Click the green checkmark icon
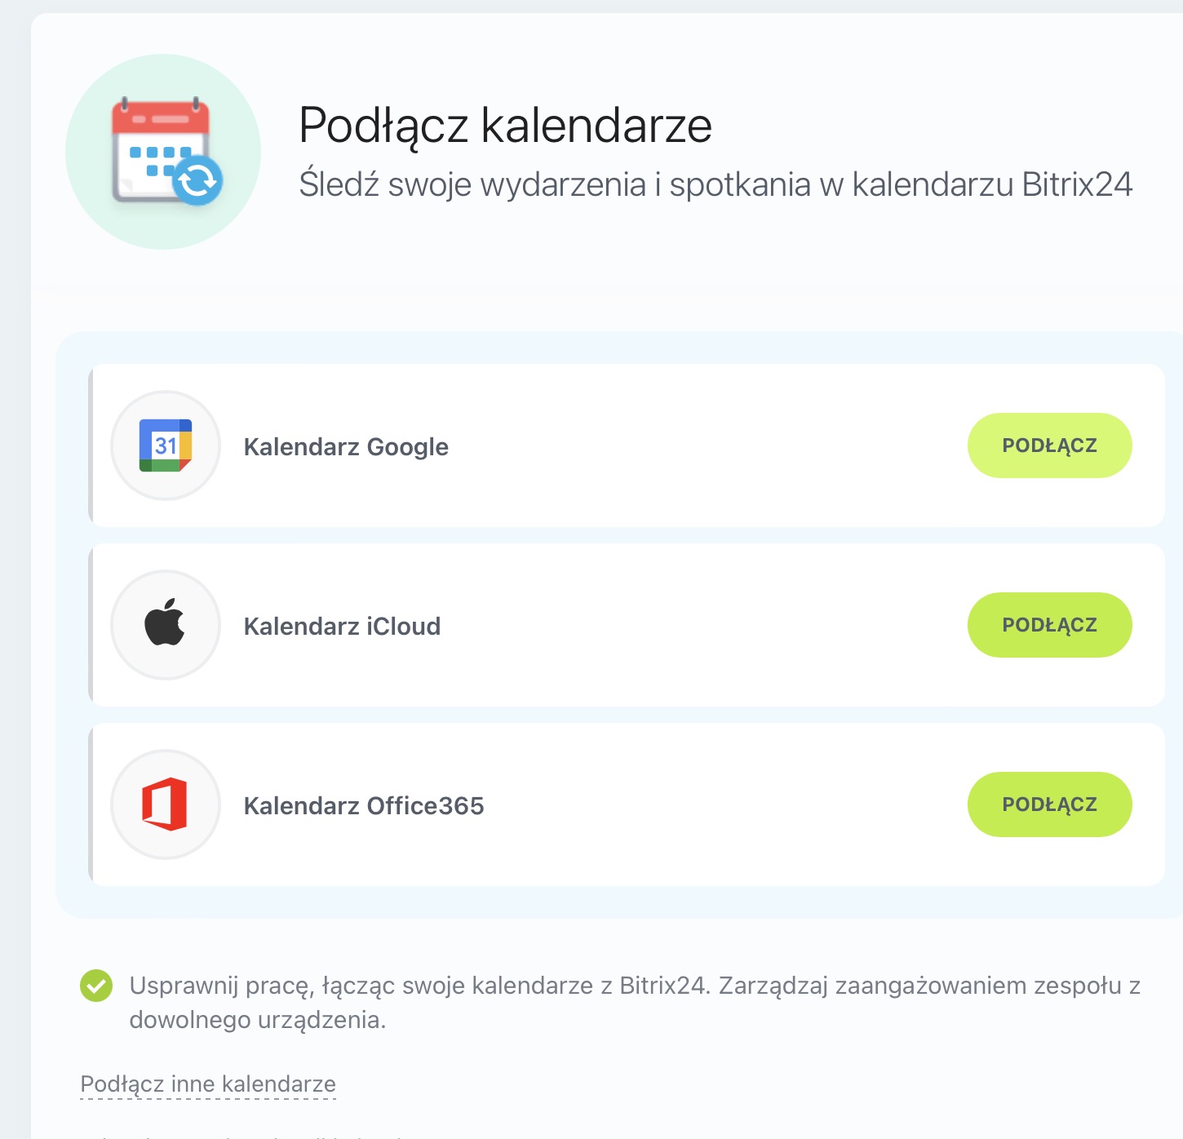 click(96, 986)
